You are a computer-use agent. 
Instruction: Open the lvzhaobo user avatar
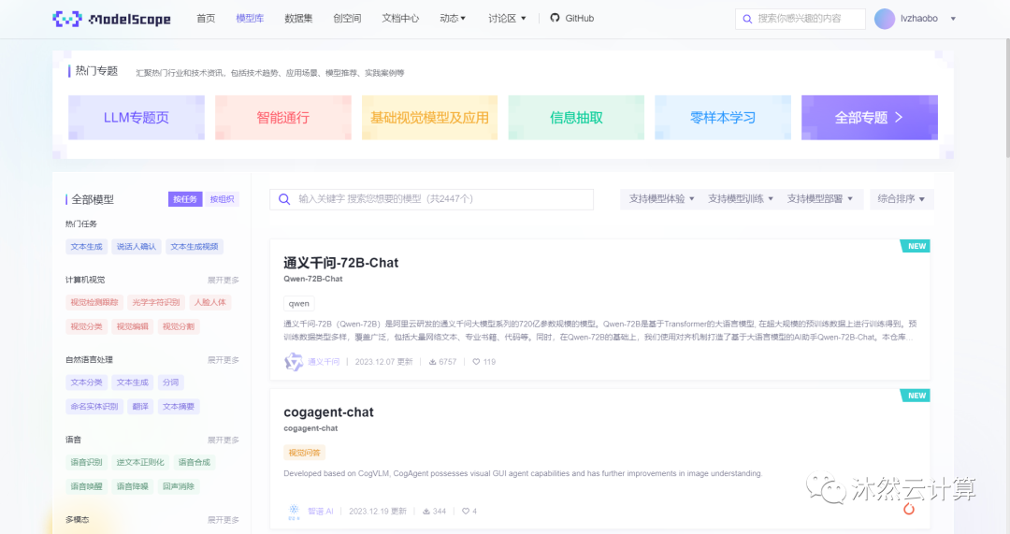(885, 19)
